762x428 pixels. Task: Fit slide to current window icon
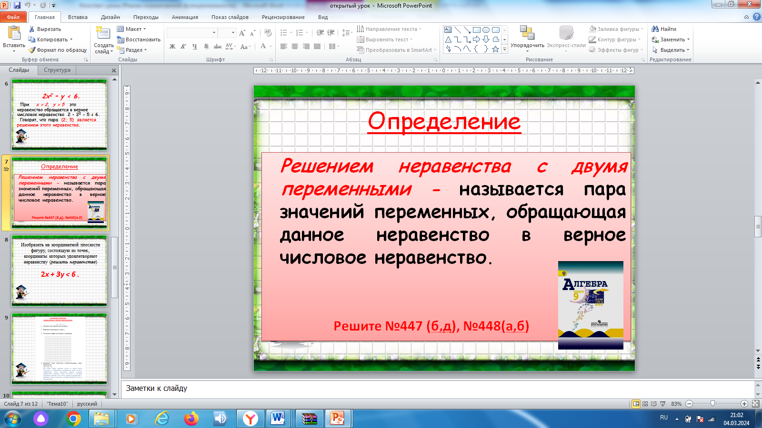755,404
